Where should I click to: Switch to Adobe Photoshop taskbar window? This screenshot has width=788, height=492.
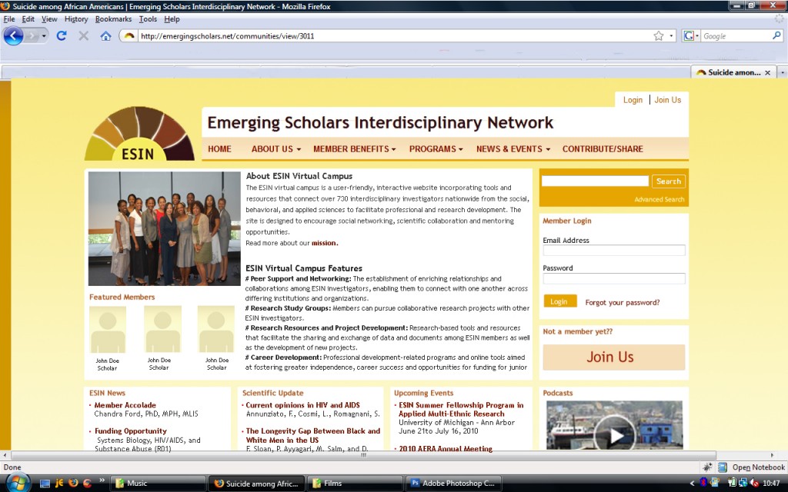coord(453,484)
